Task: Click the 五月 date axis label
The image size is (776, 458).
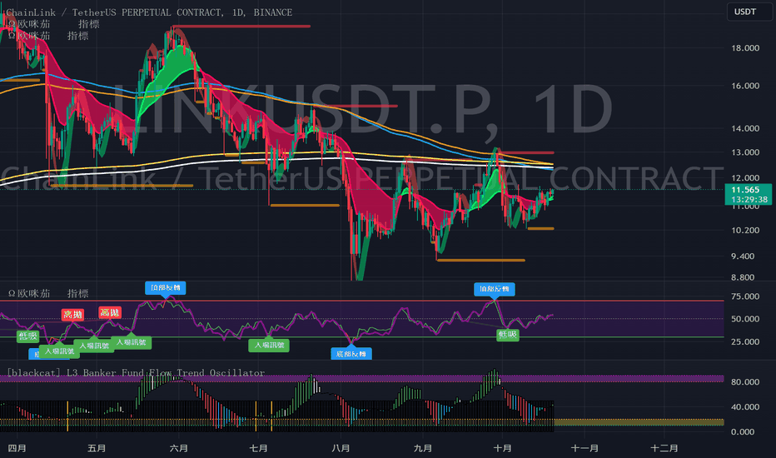Action: click(x=97, y=448)
